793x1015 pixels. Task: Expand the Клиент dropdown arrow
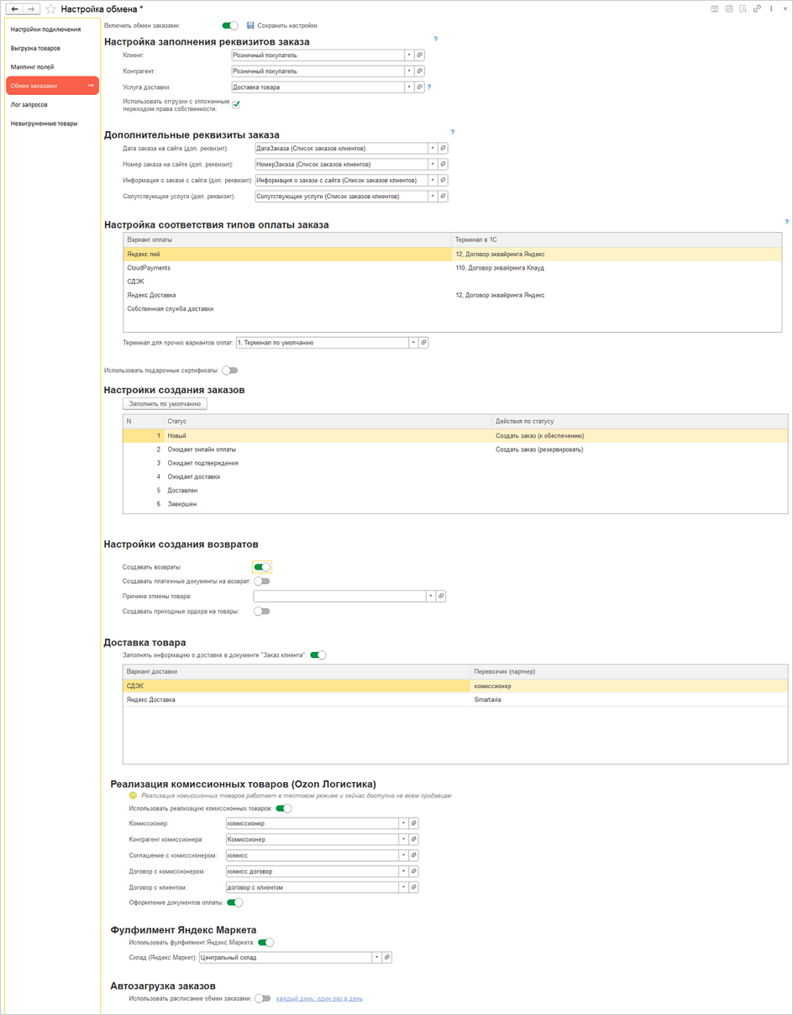tap(409, 55)
